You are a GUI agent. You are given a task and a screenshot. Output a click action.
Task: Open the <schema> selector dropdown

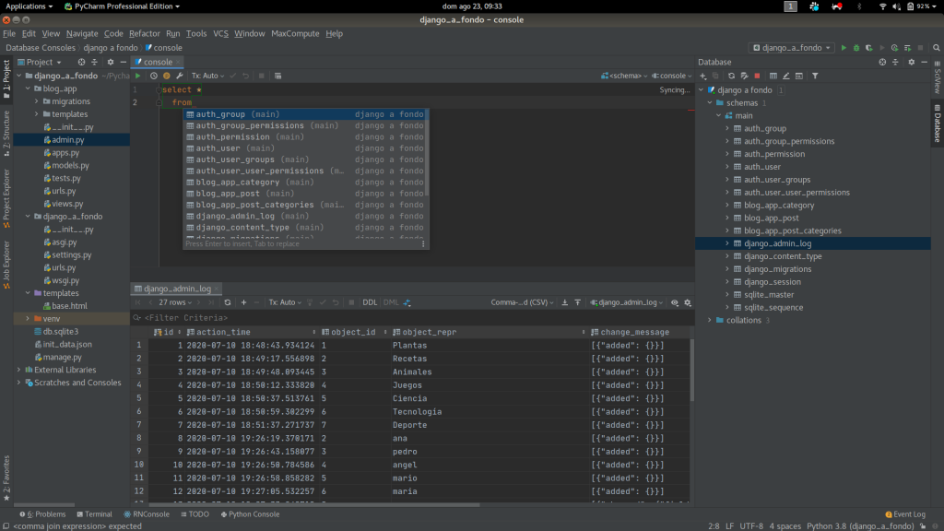click(x=624, y=76)
